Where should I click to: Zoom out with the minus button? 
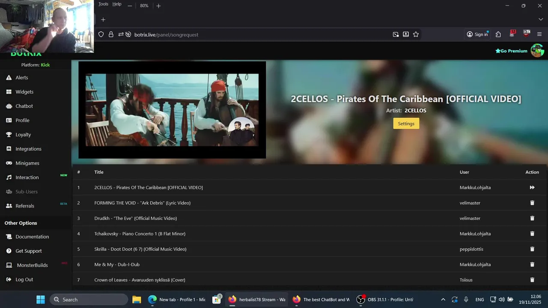tap(130, 6)
